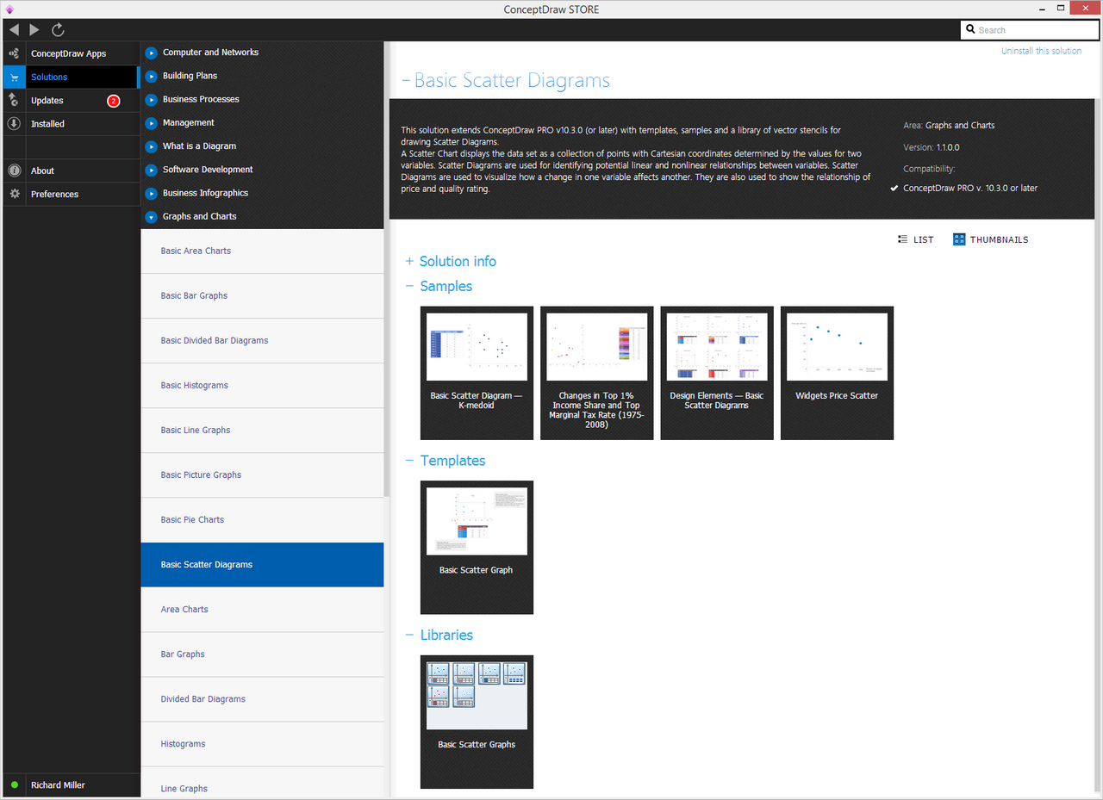Expand the Management category
Image resolution: width=1103 pixels, height=800 pixels.
pyautogui.click(x=152, y=123)
